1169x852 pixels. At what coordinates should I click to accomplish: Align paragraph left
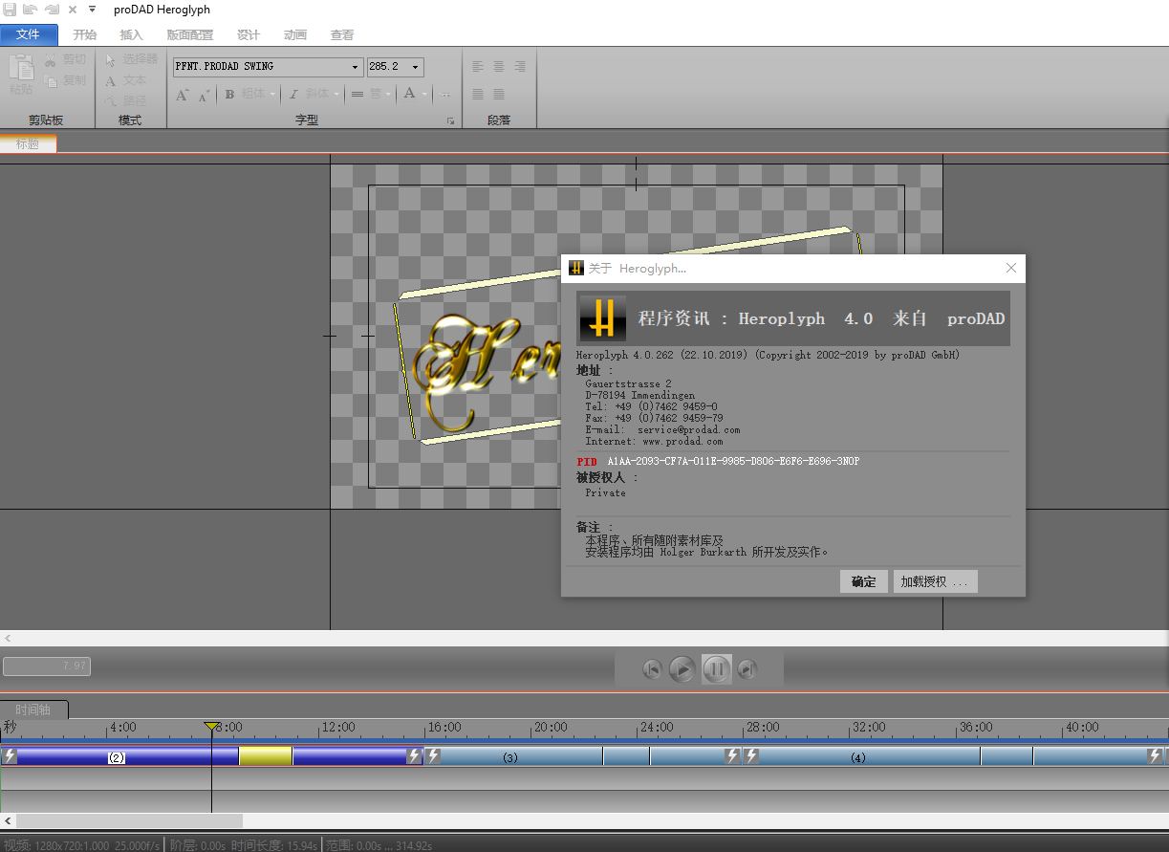478,67
